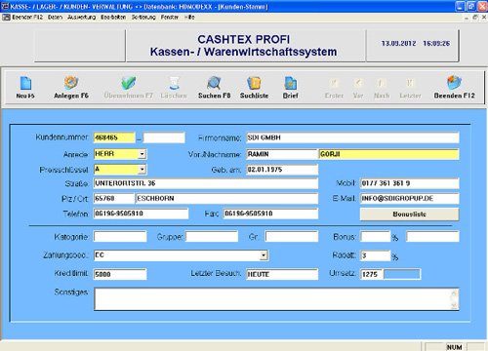Click the Kreditlimit field 5000
488x351 pixels.
click(x=120, y=274)
